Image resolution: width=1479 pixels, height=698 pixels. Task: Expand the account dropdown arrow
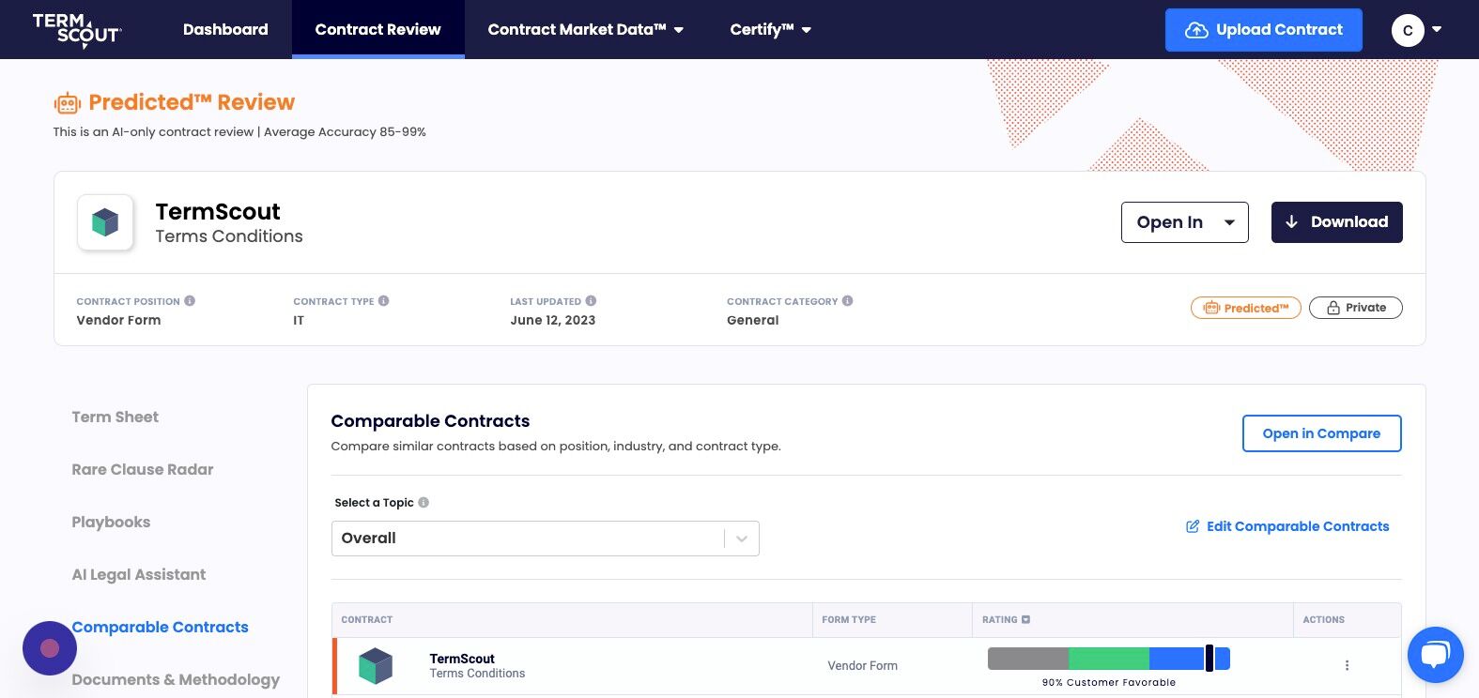pos(1437,29)
